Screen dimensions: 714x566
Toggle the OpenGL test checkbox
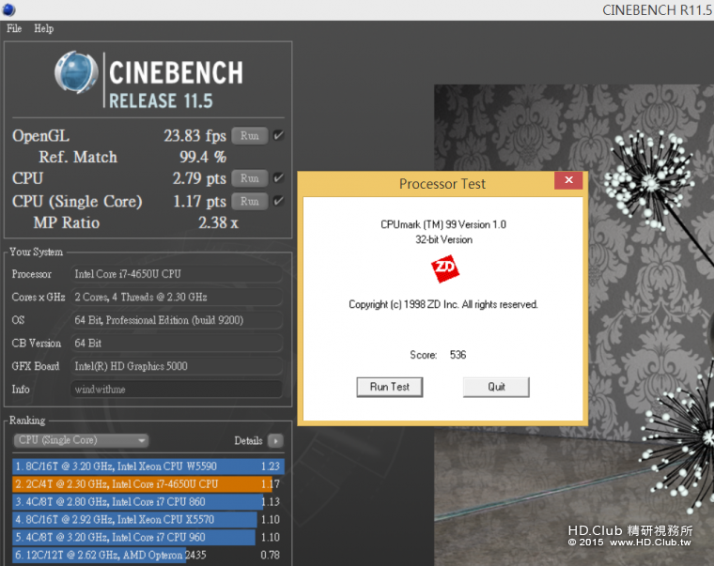278,135
